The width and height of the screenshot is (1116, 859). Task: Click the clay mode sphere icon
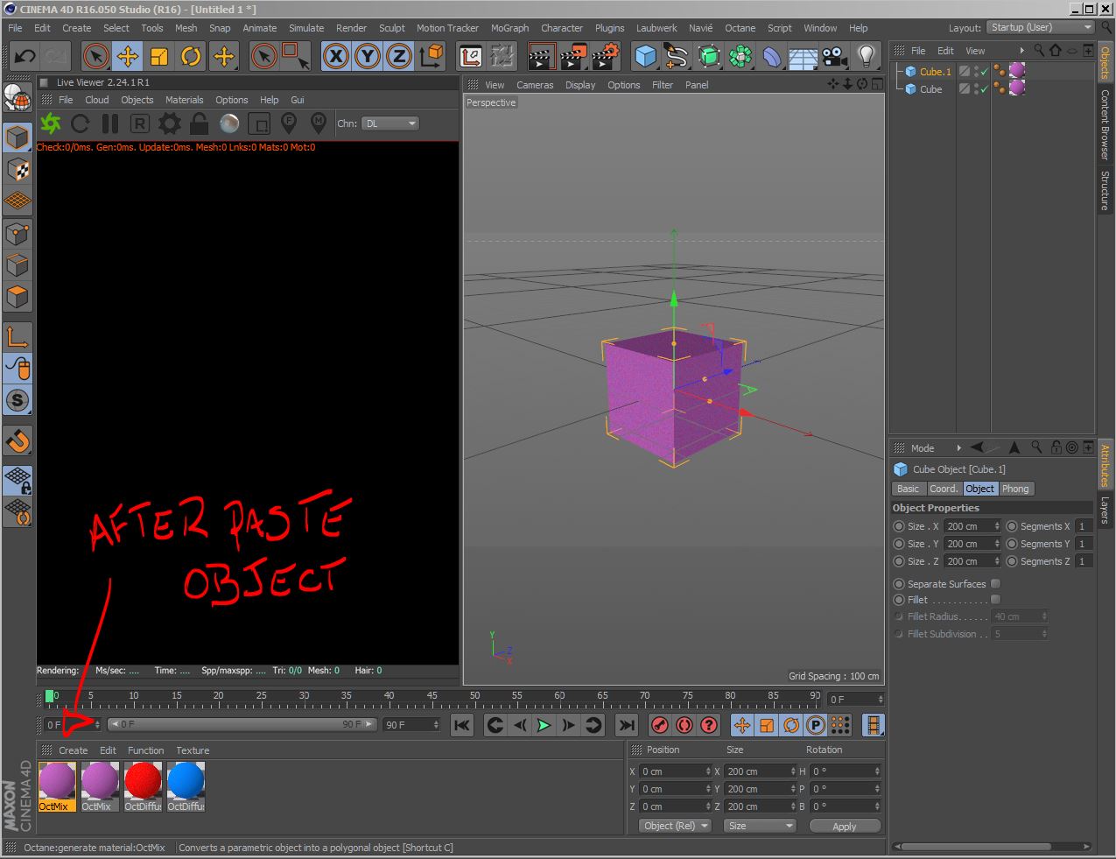coord(229,123)
